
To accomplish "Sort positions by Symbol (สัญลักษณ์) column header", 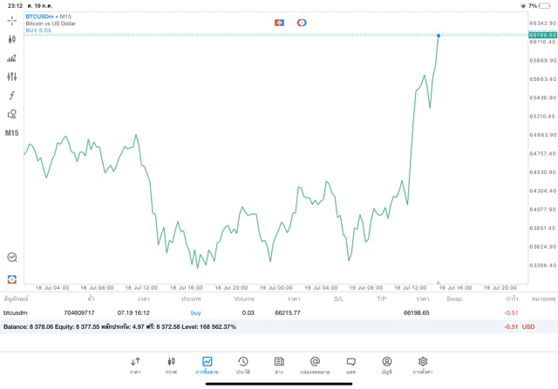I will (16, 298).
